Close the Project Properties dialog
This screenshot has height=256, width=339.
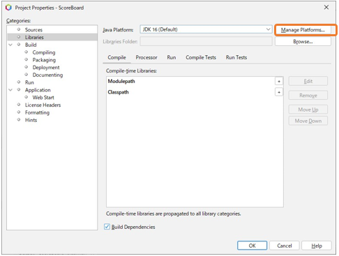click(326, 7)
